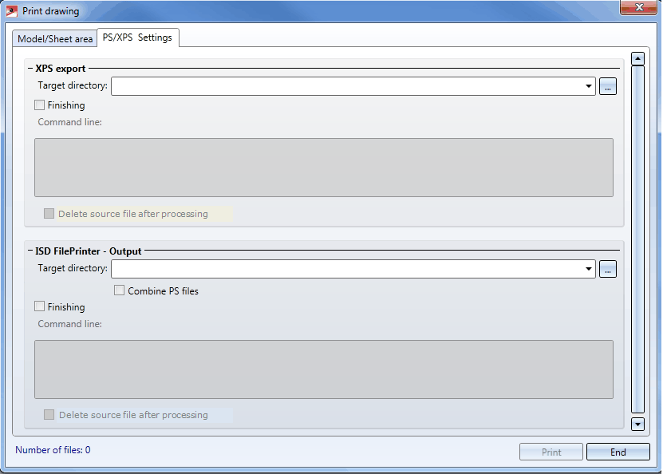This screenshot has height=474, width=663.
Task: Browse for ISD FilePrinter target directory
Action: [x=608, y=270]
